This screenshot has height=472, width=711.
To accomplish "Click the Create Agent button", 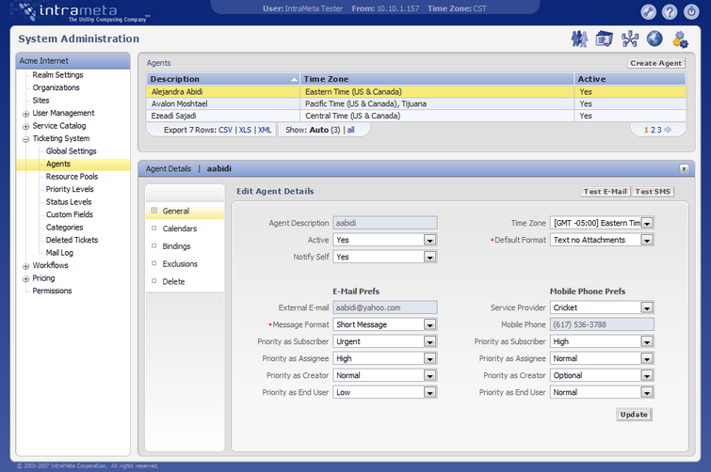I will (656, 63).
